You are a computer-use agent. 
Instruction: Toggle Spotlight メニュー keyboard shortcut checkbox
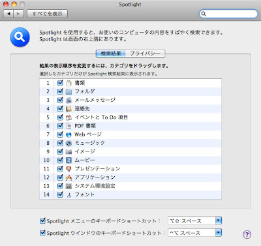click(x=42, y=221)
